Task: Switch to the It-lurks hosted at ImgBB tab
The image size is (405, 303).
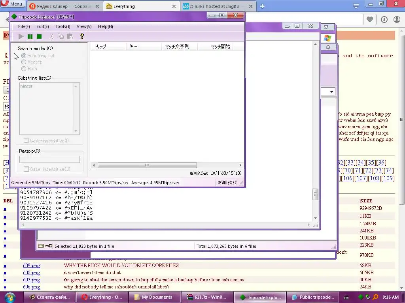Action: coord(218,6)
